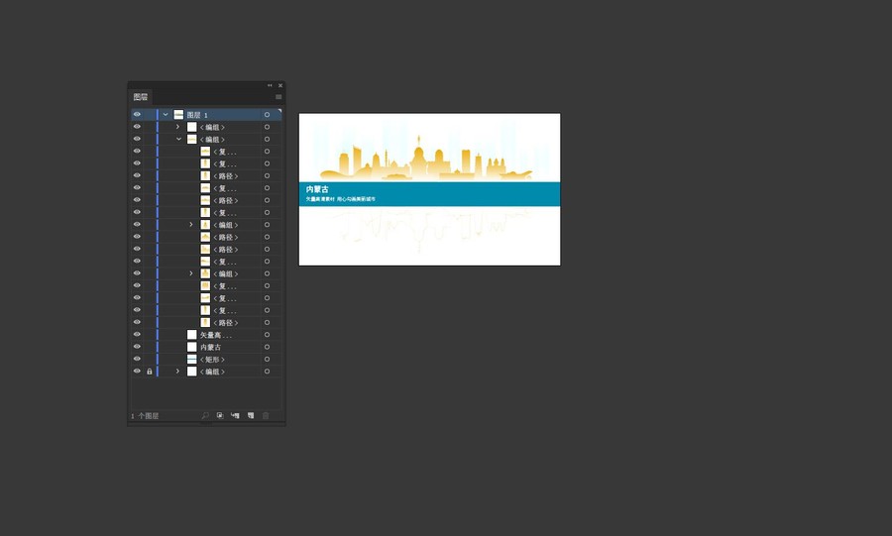Select the 图层 panel tab
892x536 pixels.
tap(141, 97)
